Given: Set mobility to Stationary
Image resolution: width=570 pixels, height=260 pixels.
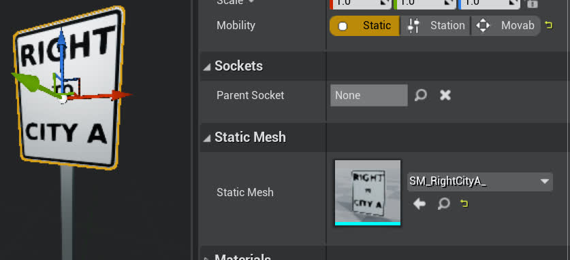Looking at the screenshot, I should pos(435,25).
